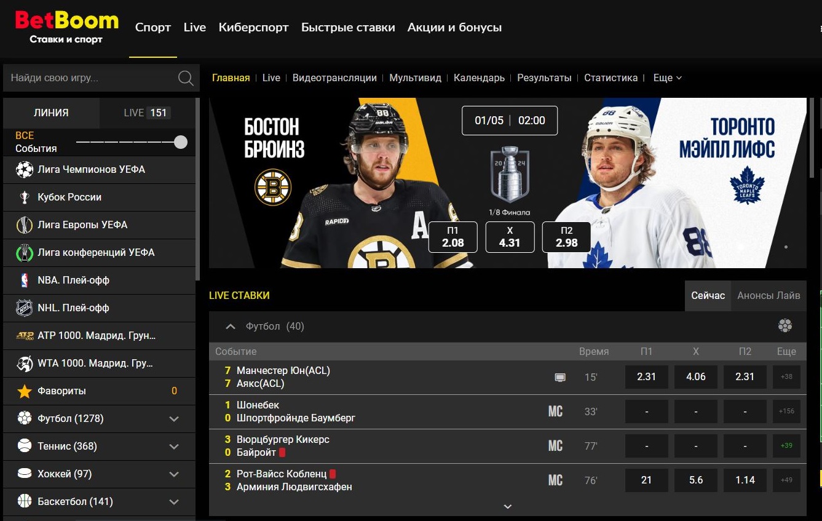Select П1 odds 2.31 for Манчестер Юн
Image resolution: width=822 pixels, height=521 pixels.
[647, 377]
